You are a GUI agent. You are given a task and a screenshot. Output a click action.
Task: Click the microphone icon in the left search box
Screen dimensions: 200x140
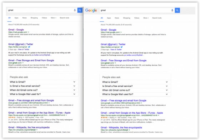pos(75,10)
